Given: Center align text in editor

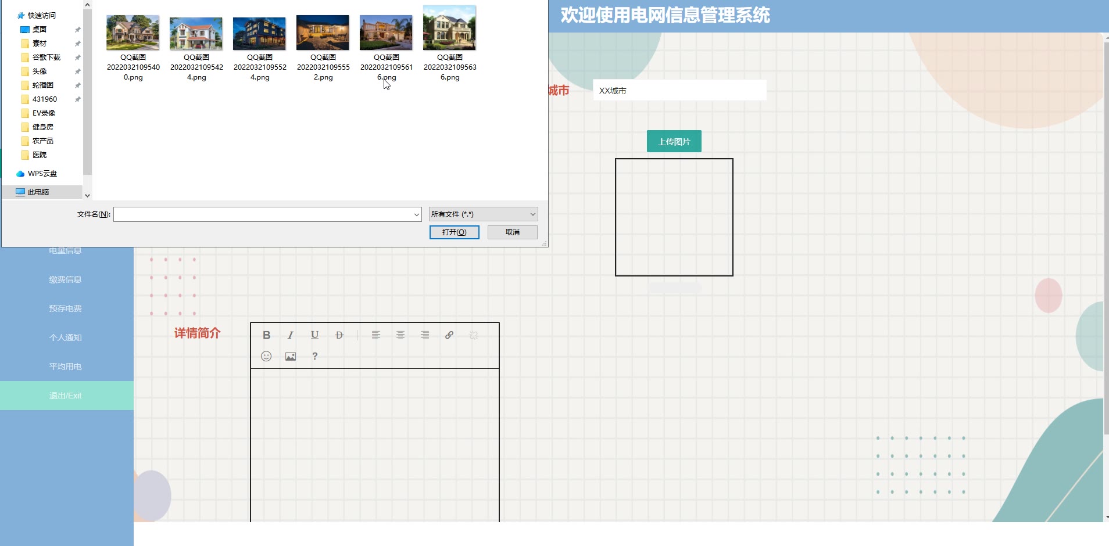Looking at the screenshot, I should [x=400, y=335].
